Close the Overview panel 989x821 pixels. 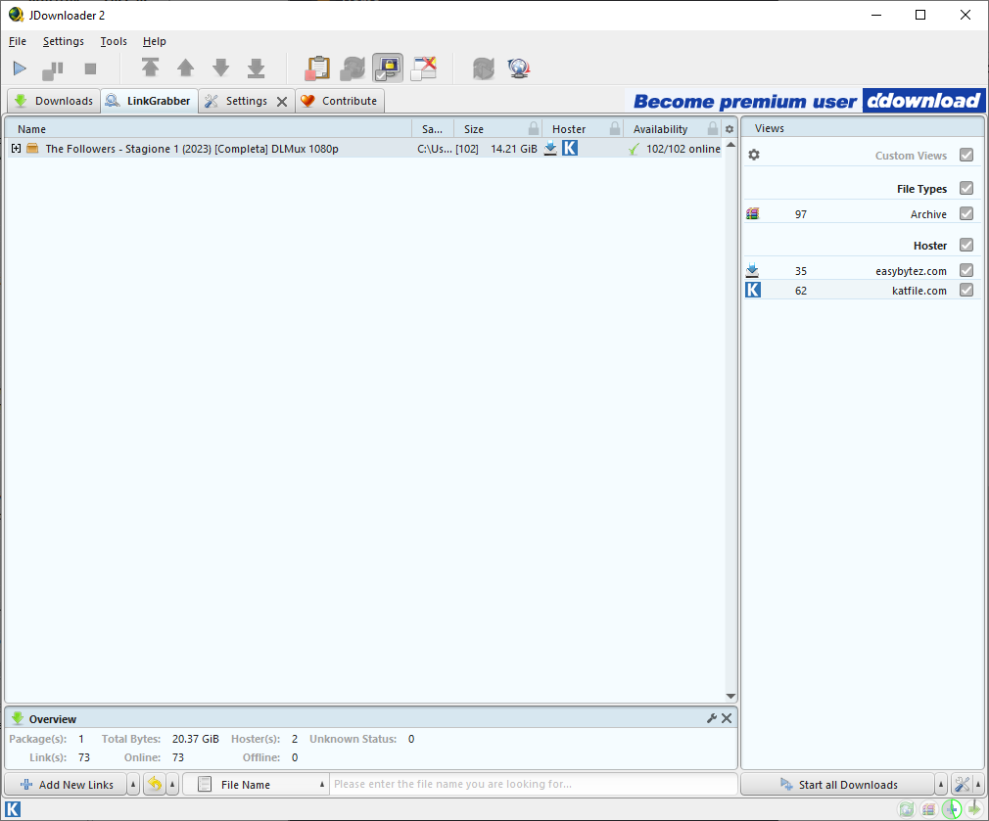[x=727, y=718]
